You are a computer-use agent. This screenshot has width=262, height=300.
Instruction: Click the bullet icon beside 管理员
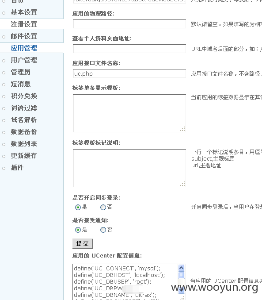[4, 73]
